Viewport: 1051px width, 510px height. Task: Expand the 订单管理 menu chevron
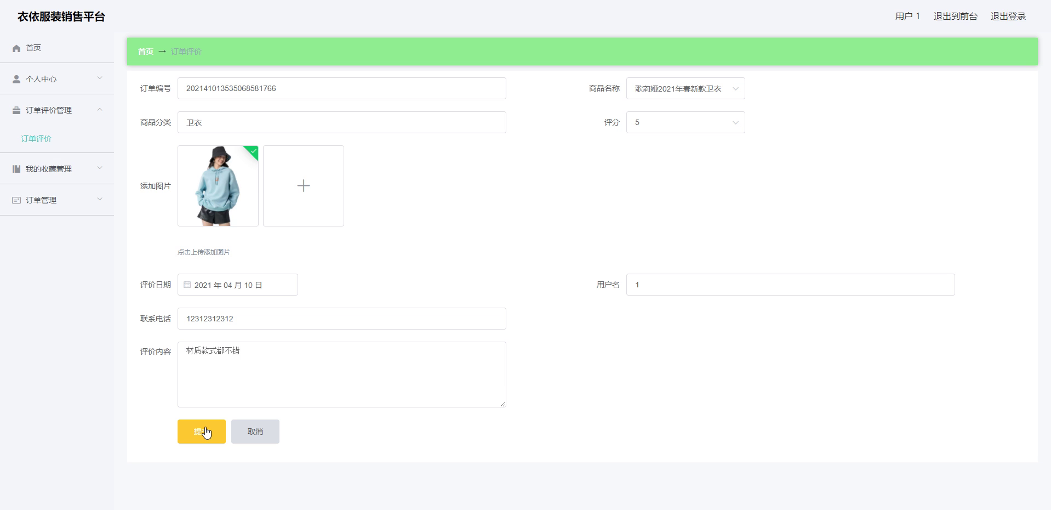[x=100, y=200]
